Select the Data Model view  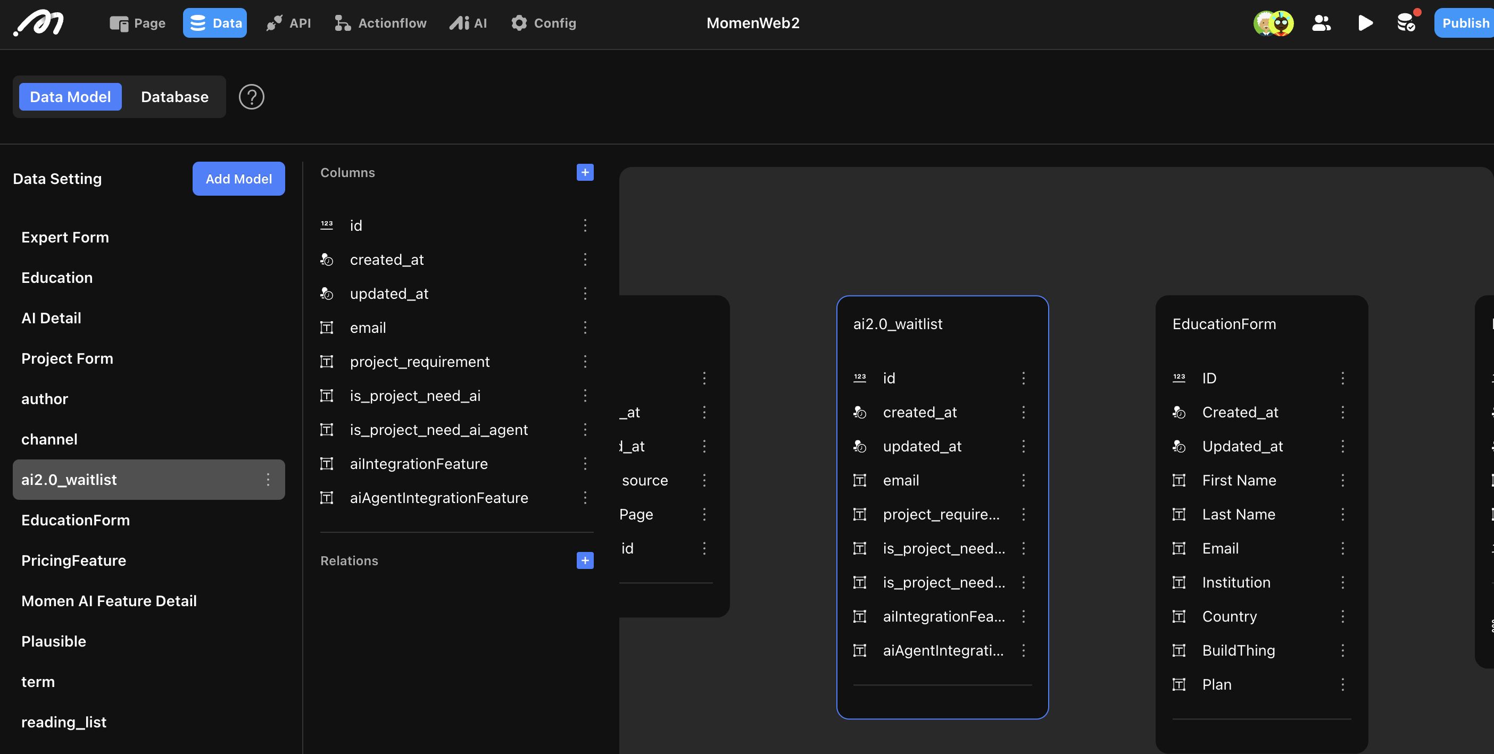coord(70,97)
